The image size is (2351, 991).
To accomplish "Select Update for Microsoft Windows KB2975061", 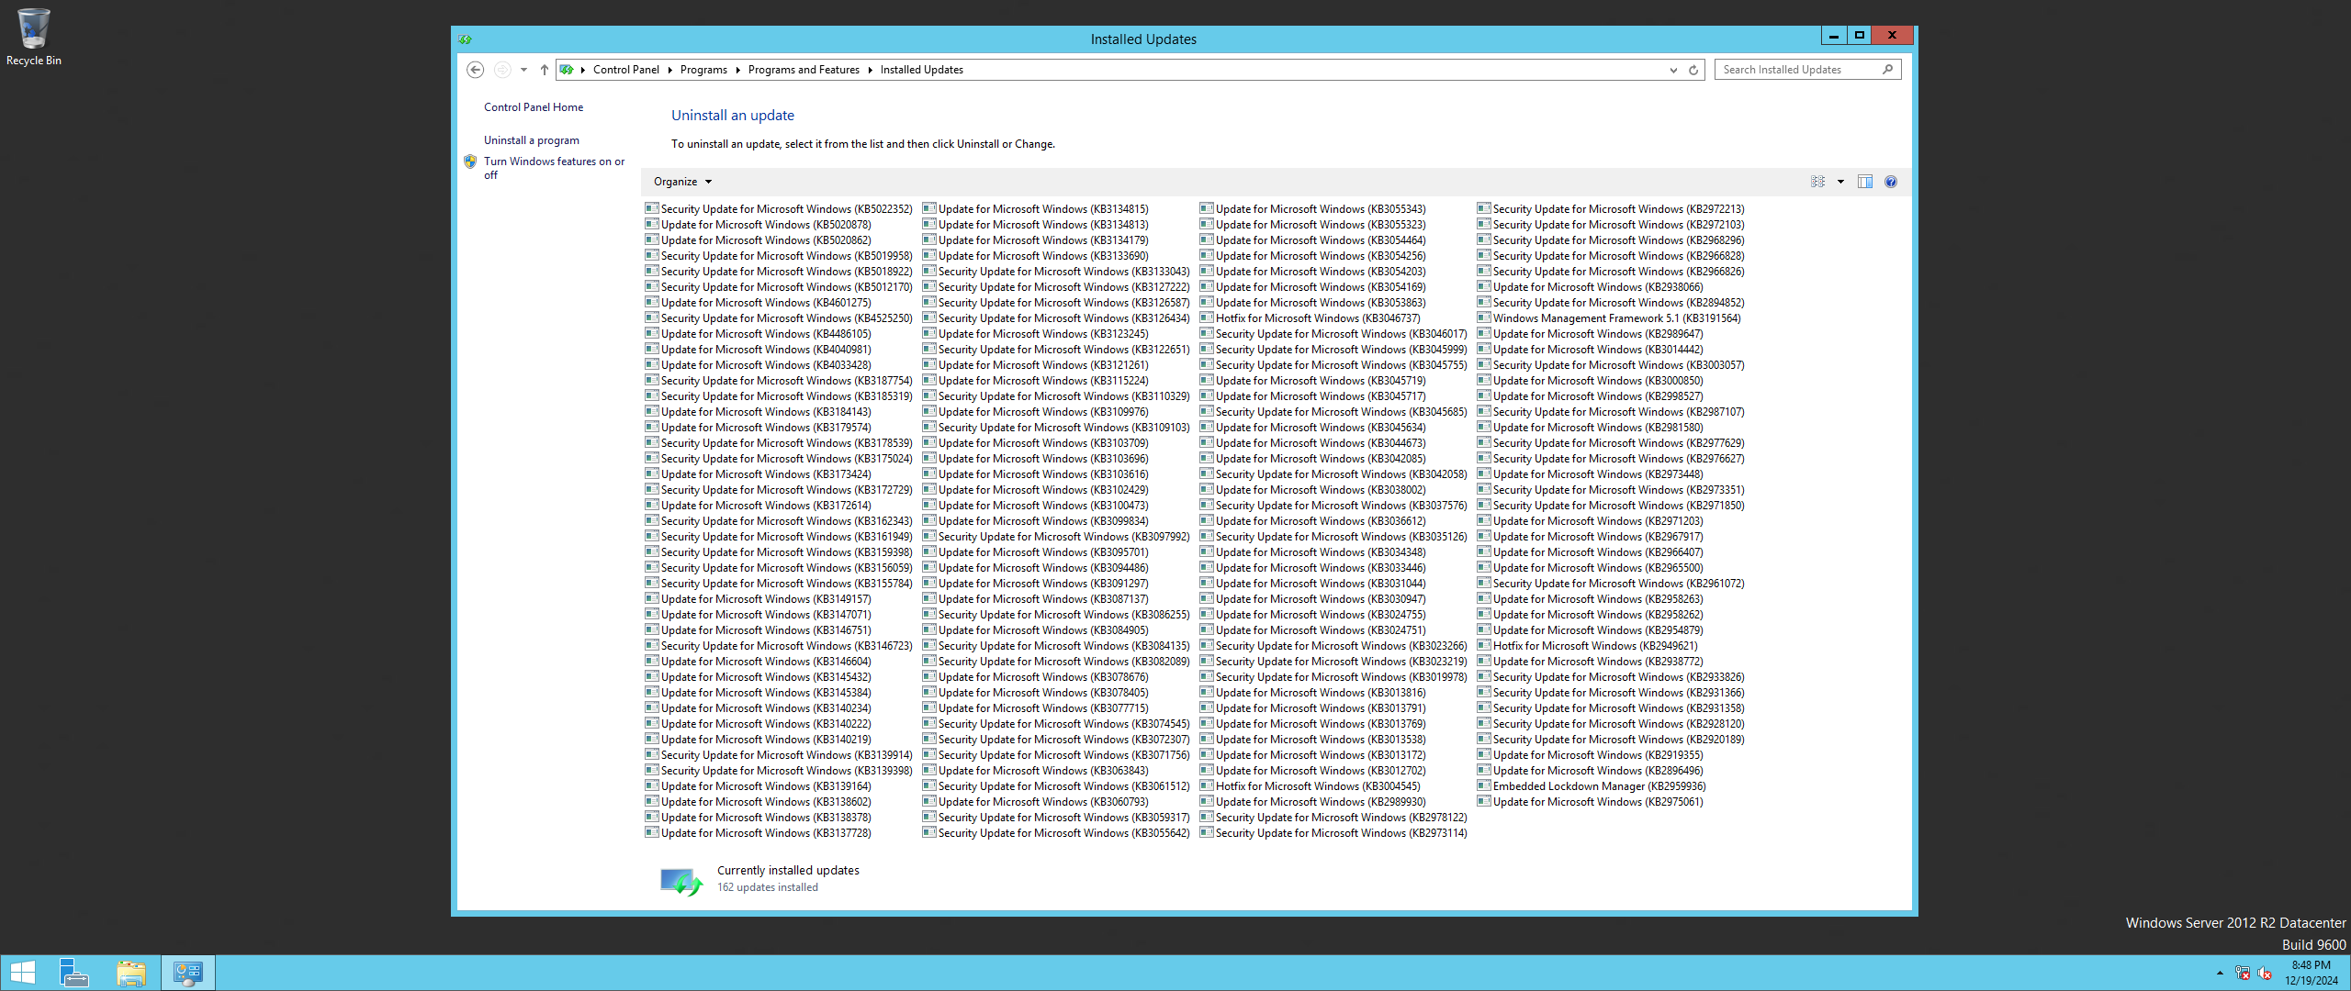I will pos(1591,802).
